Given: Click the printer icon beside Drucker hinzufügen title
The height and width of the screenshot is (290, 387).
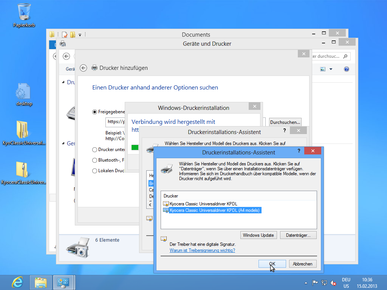Looking at the screenshot, I should (94, 68).
